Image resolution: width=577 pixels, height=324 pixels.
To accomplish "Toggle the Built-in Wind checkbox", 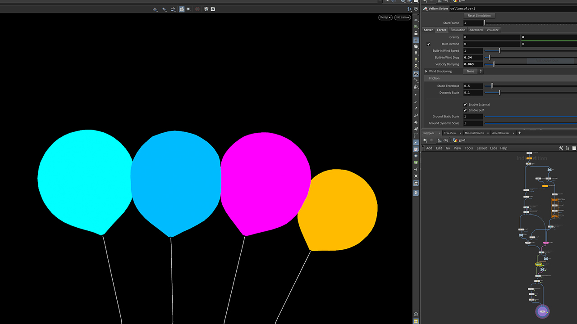I will pos(429,44).
